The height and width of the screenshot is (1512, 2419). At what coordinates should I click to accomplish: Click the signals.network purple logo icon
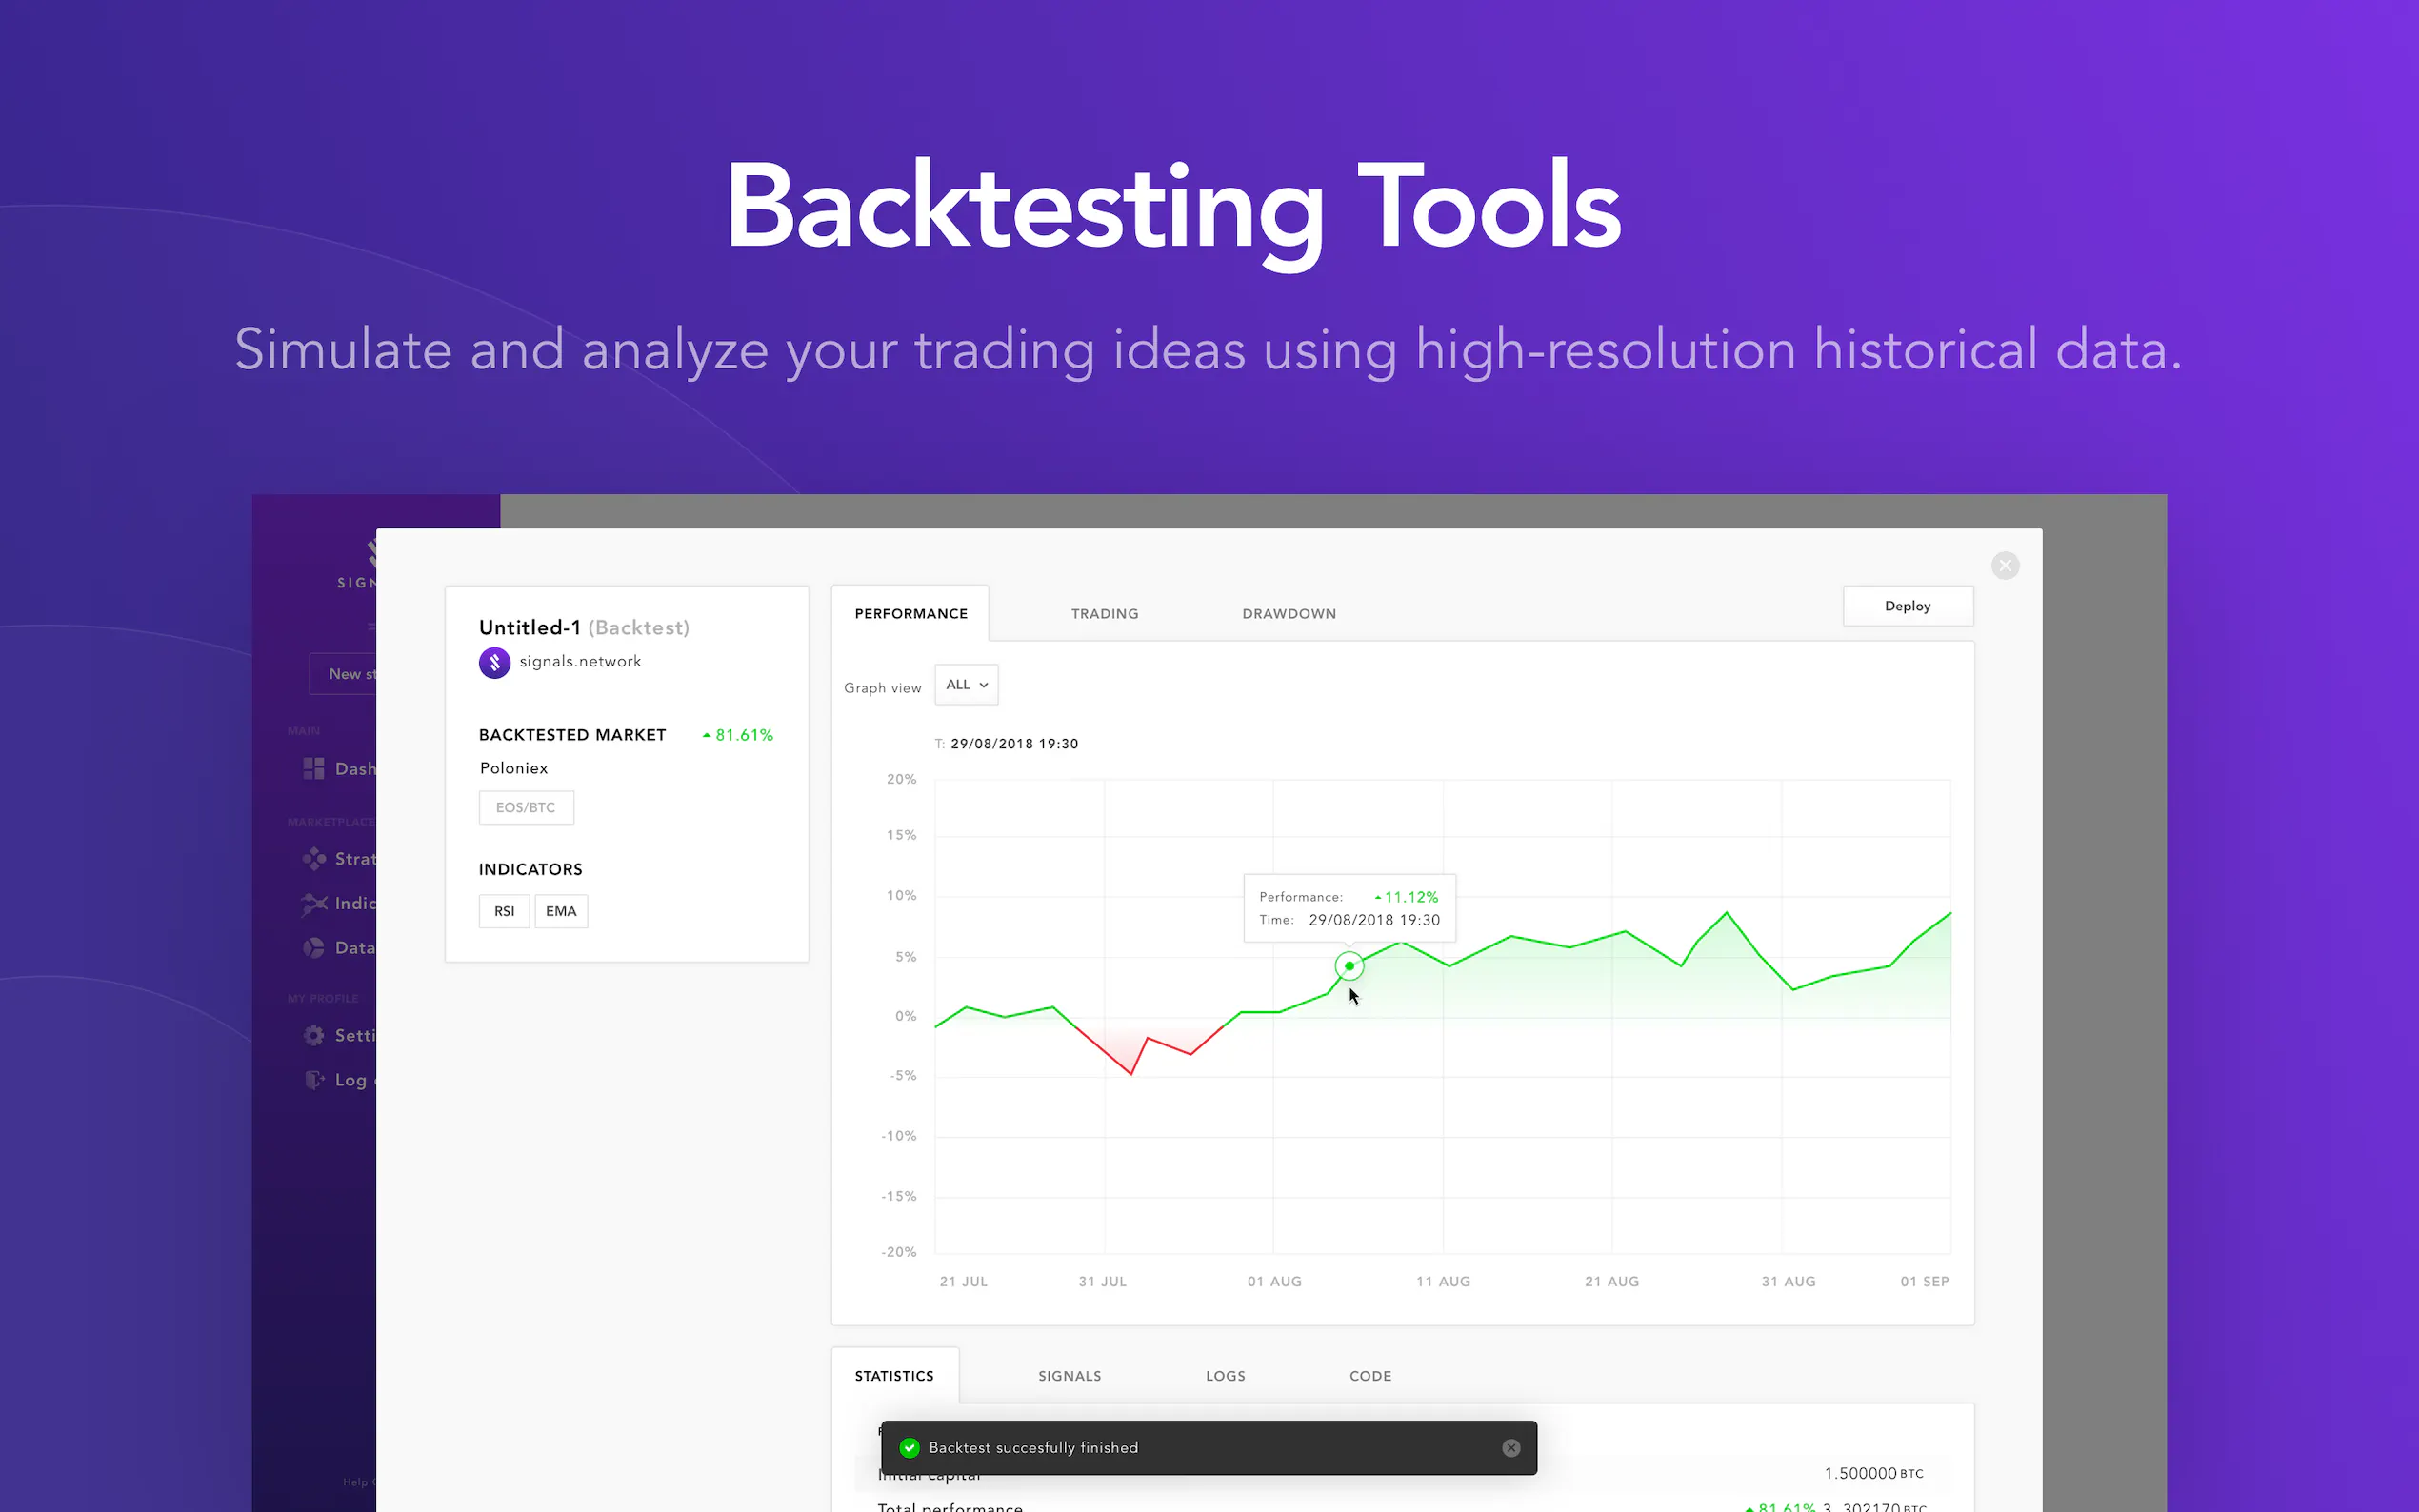[494, 662]
